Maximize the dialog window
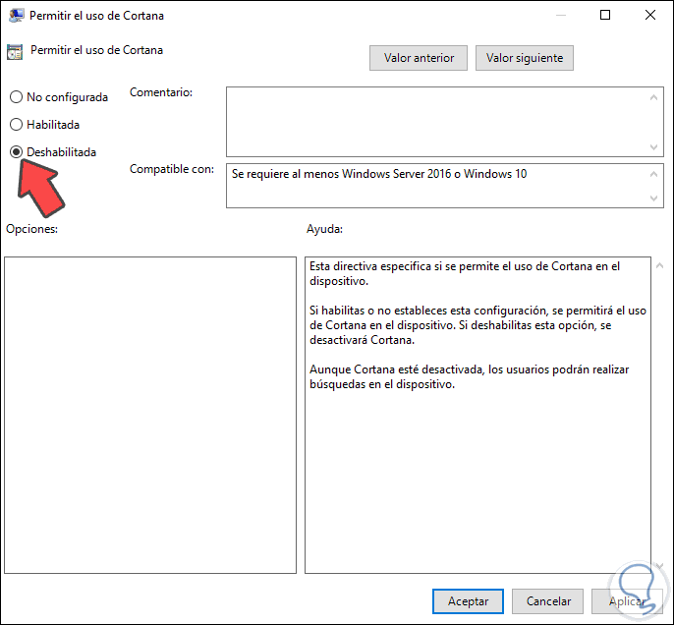The image size is (674, 625). pyautogui.click(x=605, y=15)
